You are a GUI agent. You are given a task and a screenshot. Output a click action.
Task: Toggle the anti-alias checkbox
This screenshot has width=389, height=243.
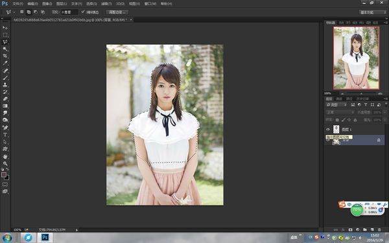coord(83,12)
